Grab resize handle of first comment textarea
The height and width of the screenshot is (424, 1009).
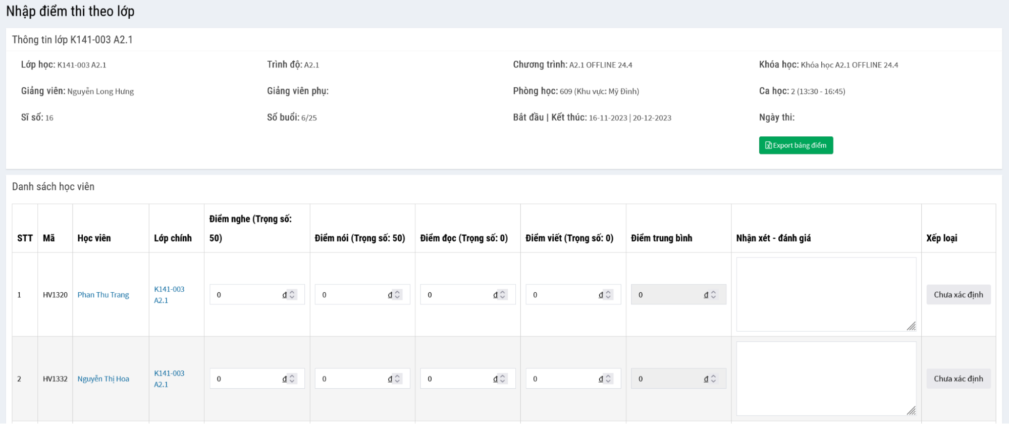coord(911,327)
